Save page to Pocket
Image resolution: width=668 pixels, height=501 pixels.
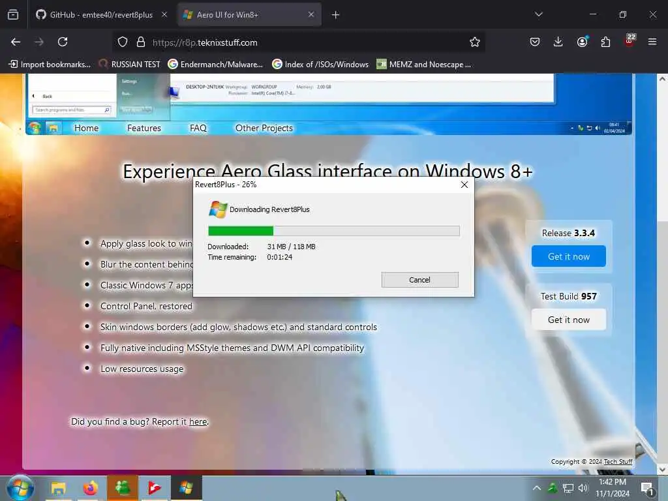[x=535, y=42]
